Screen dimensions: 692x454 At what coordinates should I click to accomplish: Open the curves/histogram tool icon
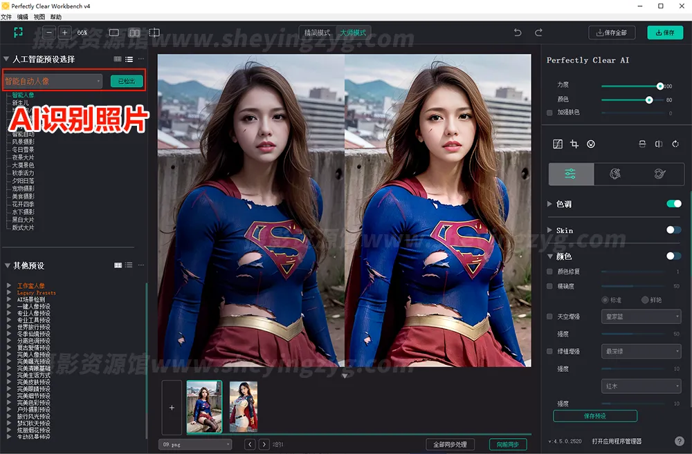pos(558,144)
